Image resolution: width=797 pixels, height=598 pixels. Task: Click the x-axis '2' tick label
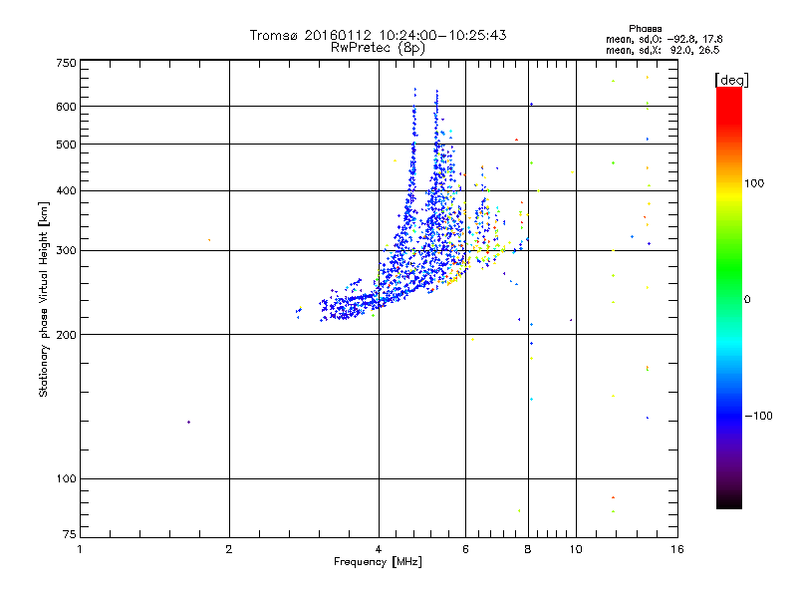tap(229, 549)
